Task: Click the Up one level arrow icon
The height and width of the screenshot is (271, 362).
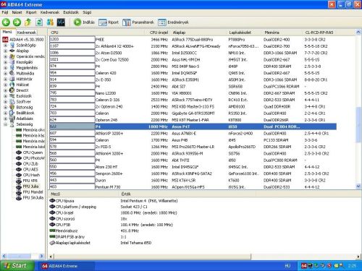Action: pyautogui.click(x=28, y=22)
